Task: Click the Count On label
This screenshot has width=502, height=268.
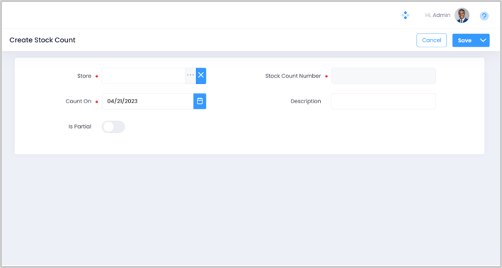Action: 78,101
